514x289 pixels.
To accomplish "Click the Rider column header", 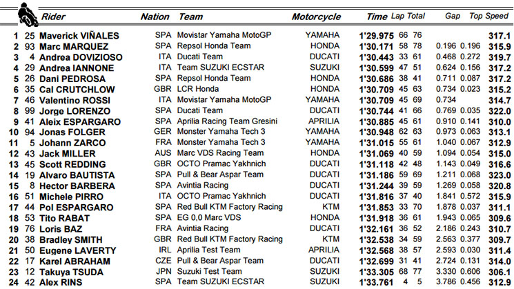I will [x=53, y=17].
